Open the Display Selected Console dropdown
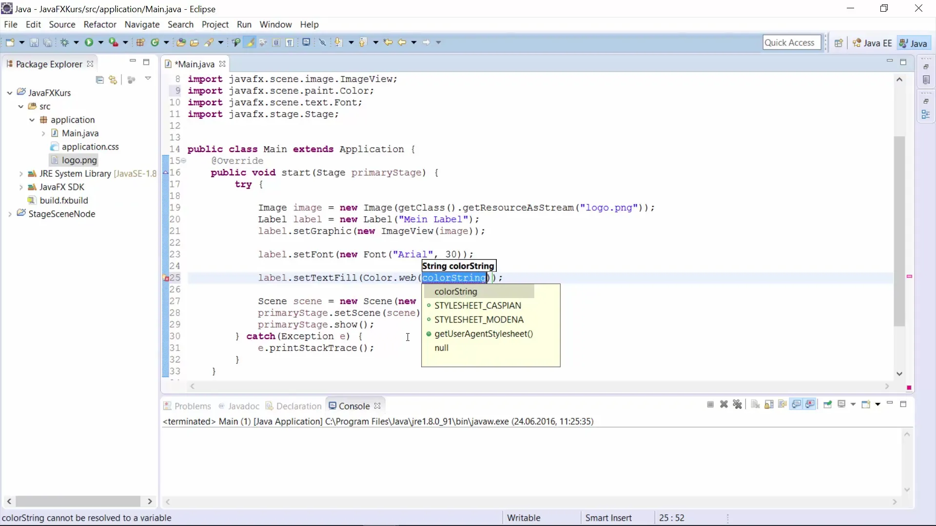936x526 pixels. coord(853,405)
